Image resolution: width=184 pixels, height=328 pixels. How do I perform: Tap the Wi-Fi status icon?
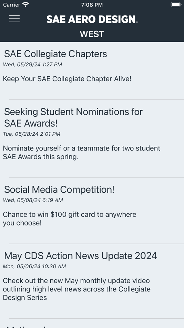26,4
